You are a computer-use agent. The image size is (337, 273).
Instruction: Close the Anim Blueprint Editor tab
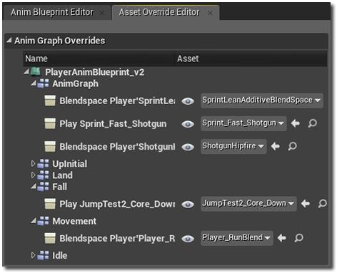102,13
